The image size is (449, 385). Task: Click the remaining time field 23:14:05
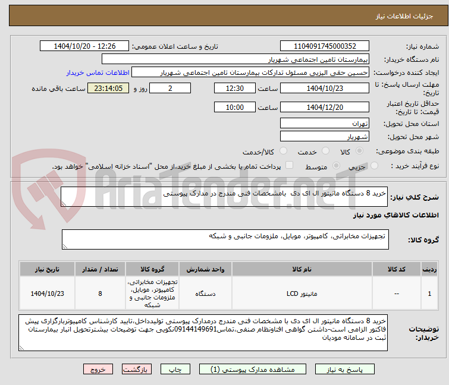pos(108,88)
